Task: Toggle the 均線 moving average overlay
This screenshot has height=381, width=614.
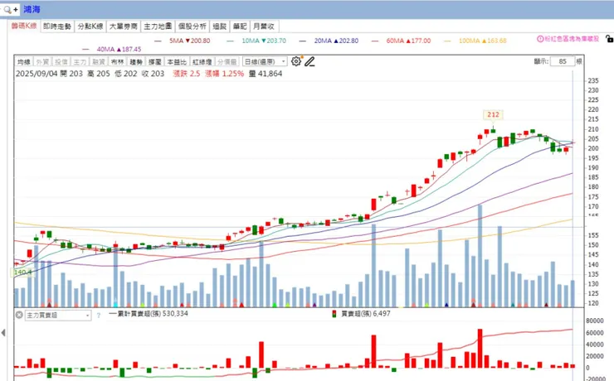Action: [x=24, y=62]
